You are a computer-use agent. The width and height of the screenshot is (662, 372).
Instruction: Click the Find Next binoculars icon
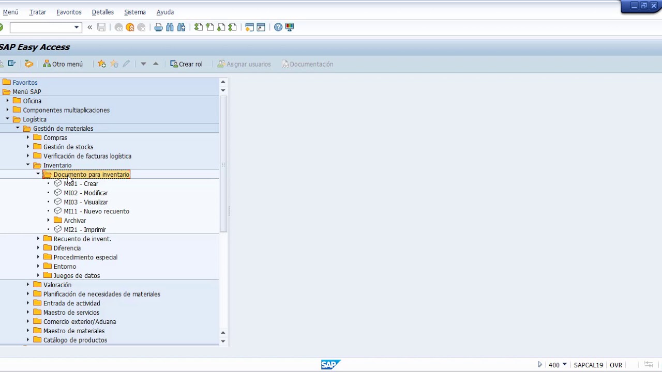[181, 27]
